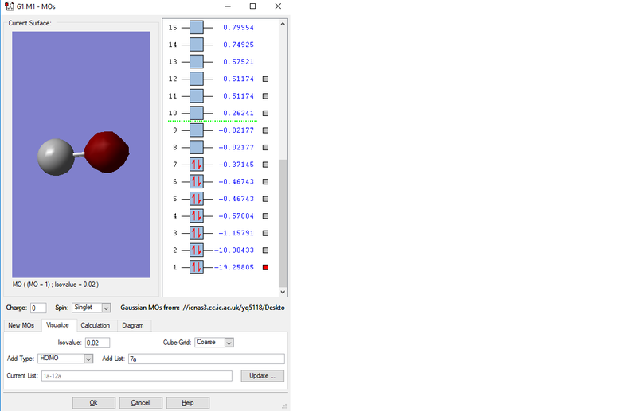Click the Cancel button
The width and height of the screenshot is (637, 411).
pos(141,403)
